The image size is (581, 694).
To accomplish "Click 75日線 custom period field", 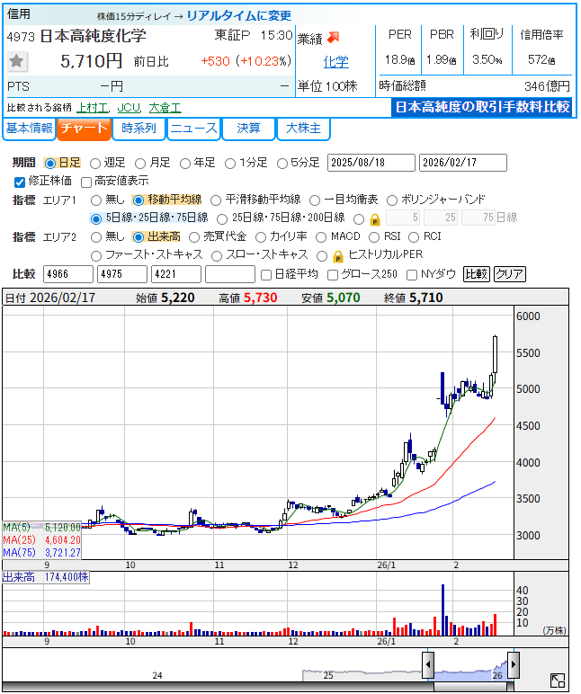I will tap(478, 218).
